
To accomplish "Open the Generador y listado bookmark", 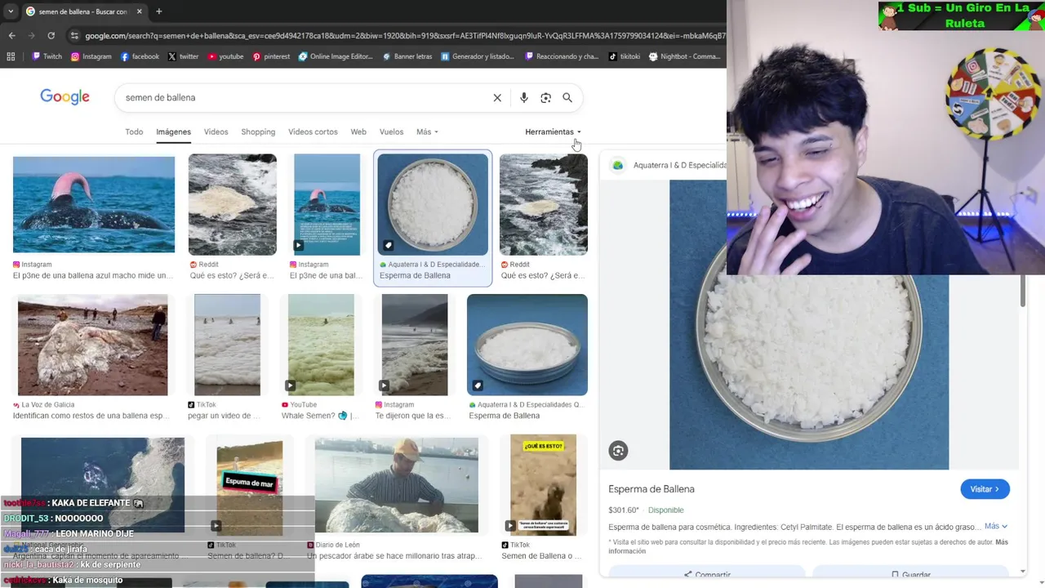I will (x=478, y=56).
